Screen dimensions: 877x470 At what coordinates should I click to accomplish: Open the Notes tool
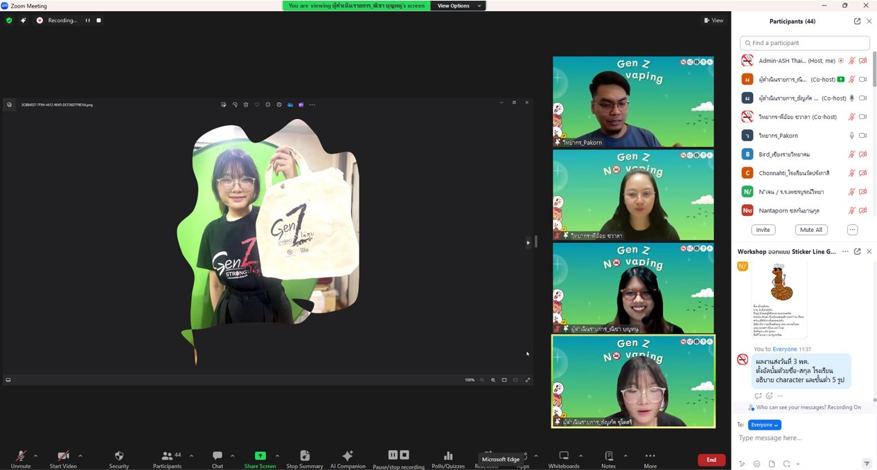[608, 458]
